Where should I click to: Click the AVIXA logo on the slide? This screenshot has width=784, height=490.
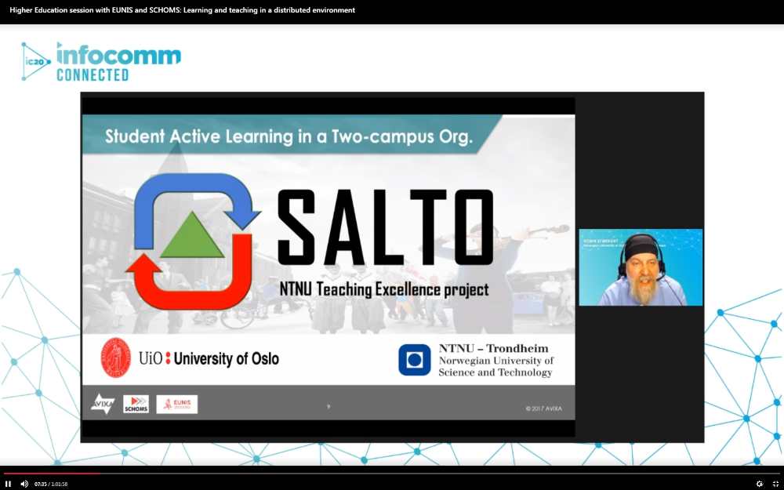pyautogui.click(x=103, y=404)
